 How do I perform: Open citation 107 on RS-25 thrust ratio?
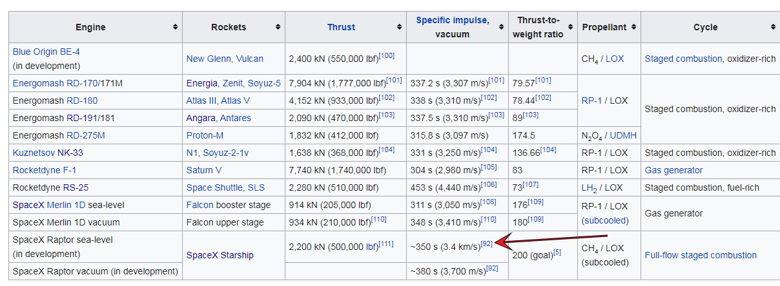pyautogui.click(x=531, y=184)
